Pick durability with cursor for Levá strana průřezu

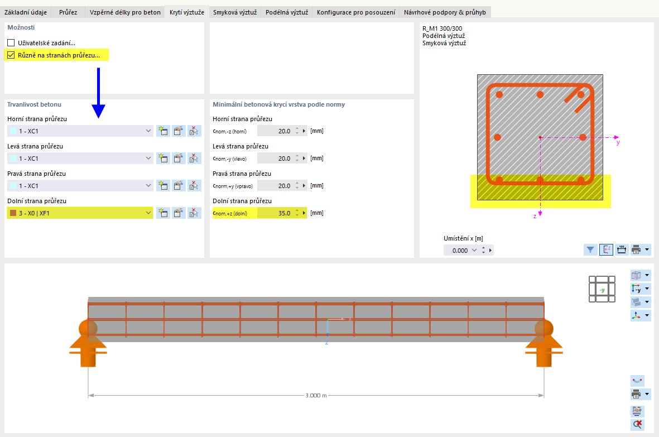pos(194,159)
